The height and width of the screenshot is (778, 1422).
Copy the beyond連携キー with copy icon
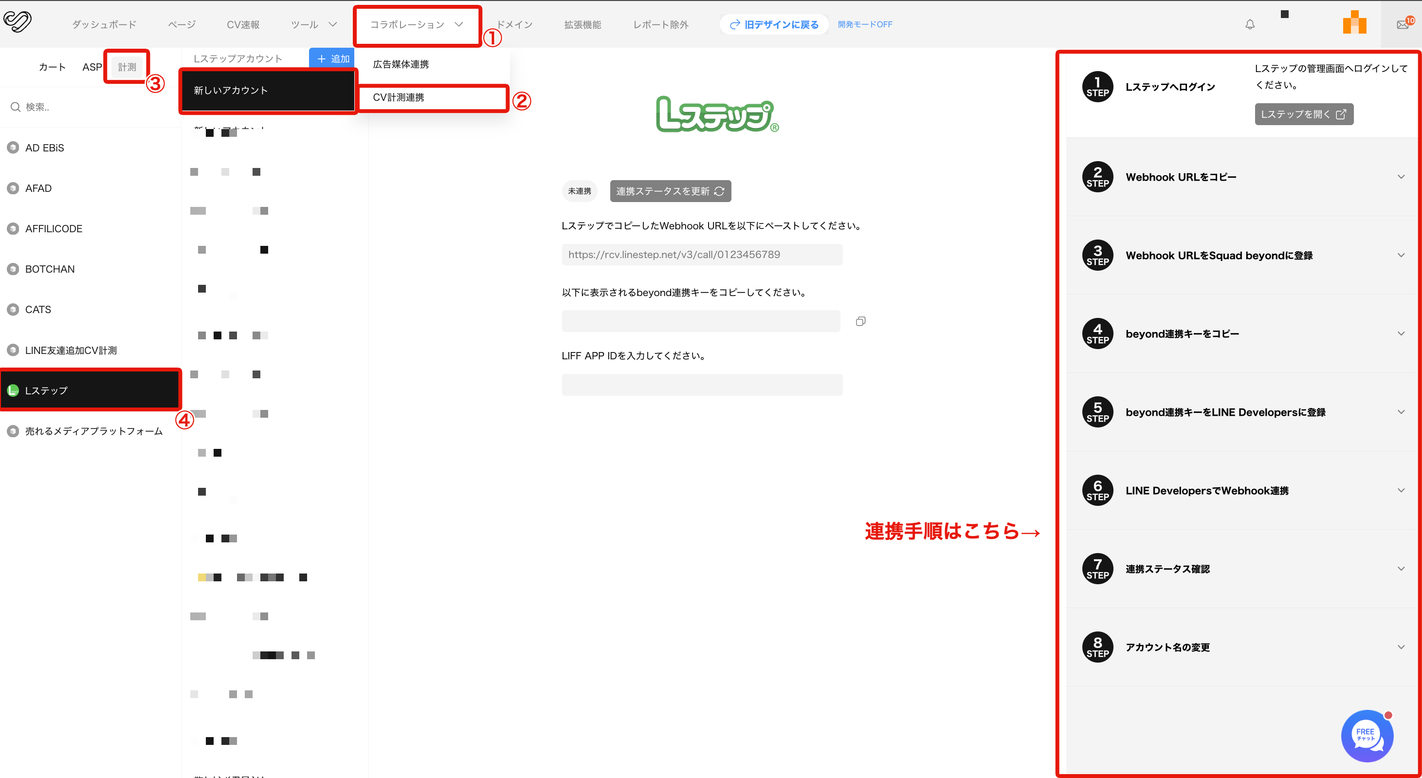click(x=860, y=321)
